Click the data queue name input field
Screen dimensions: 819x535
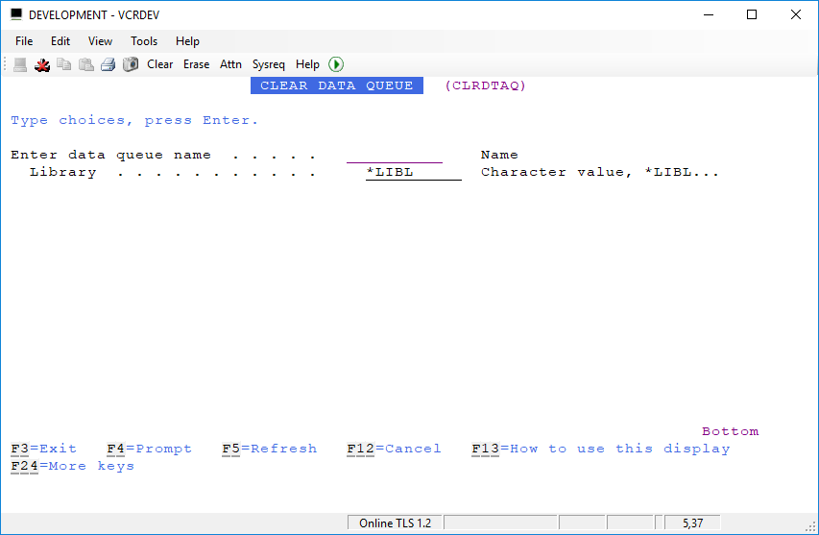pos(395,156)
